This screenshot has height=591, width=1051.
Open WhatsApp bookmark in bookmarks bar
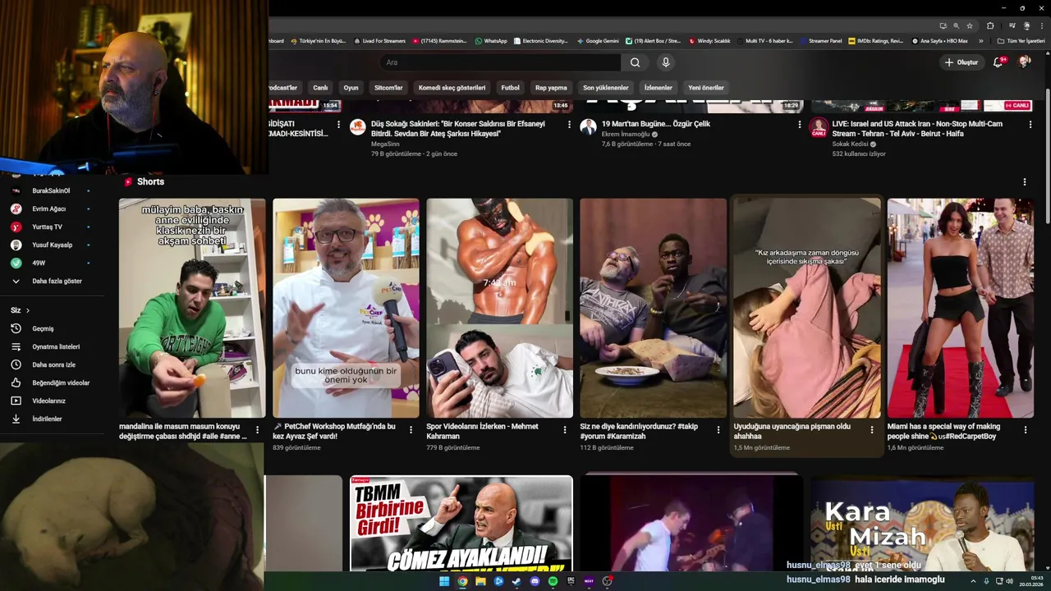coord(491,41)
